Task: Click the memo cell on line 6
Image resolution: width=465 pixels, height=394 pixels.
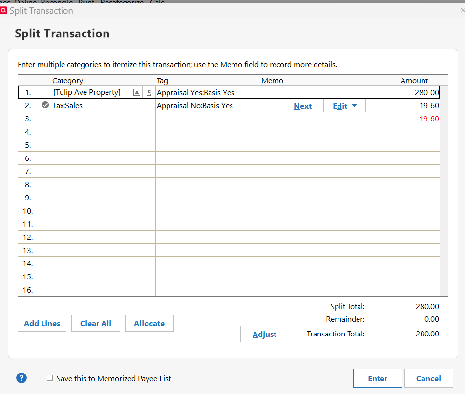Action: click(313, 158)
